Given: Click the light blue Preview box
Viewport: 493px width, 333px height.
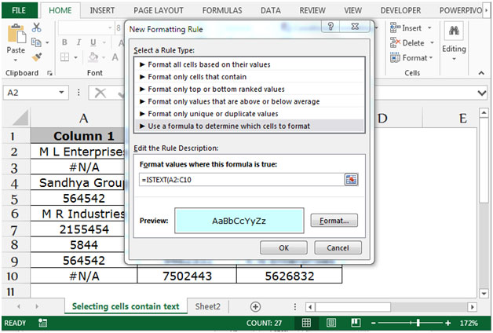Looking at the screenshot, I should tap(239, 221).
